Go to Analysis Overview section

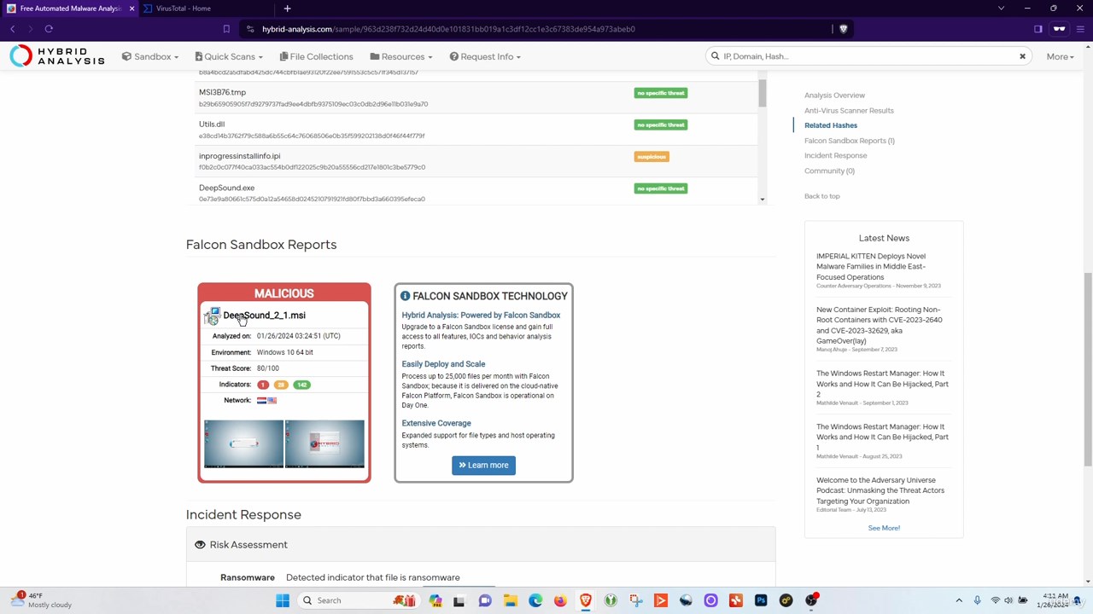[x=834, y=96]
